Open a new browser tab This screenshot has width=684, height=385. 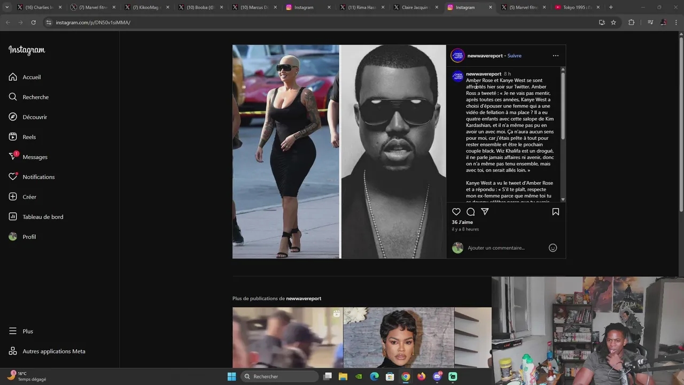(611, 7)
